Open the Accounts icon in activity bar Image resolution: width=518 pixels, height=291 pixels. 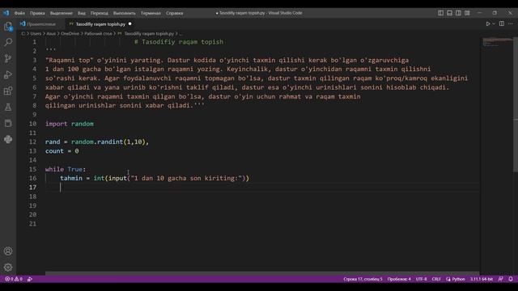click(8, 251)
